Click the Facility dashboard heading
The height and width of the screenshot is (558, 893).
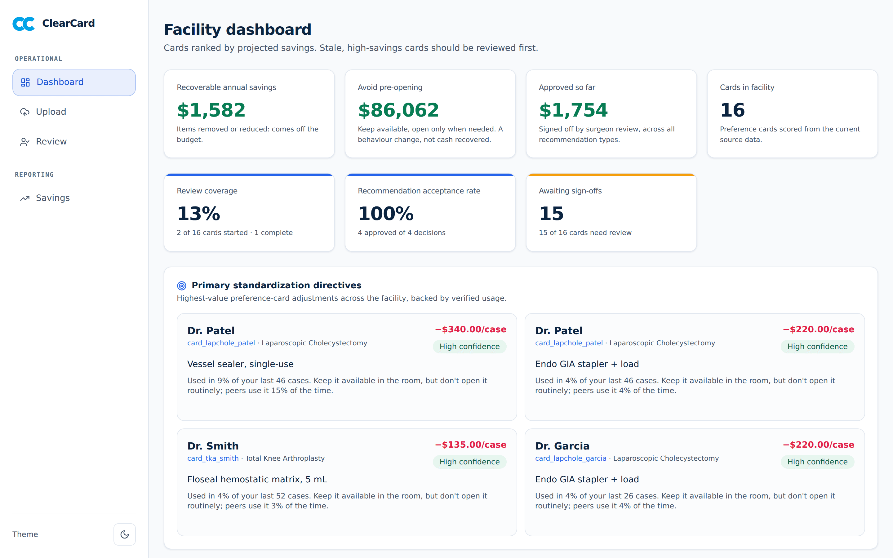coord(238,29)
